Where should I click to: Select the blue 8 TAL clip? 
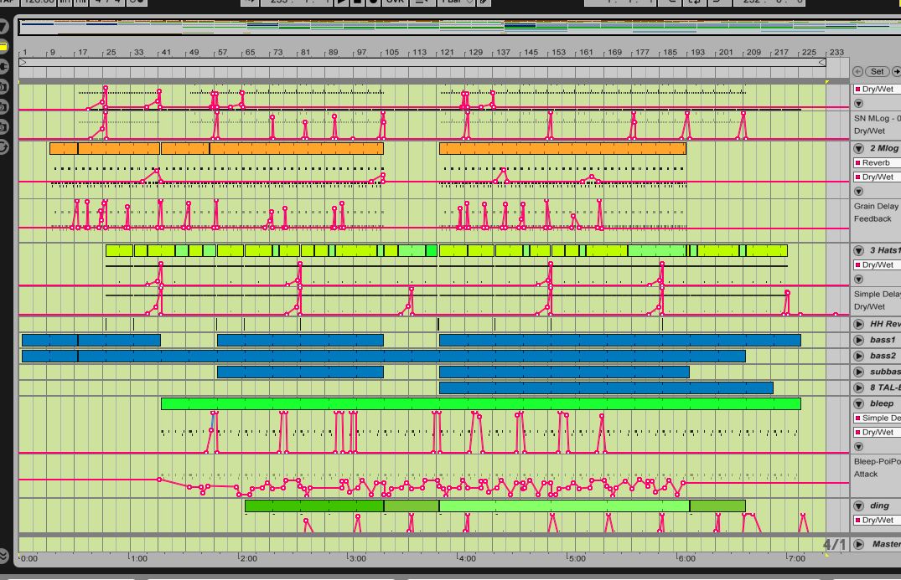(x=606, y=388)
